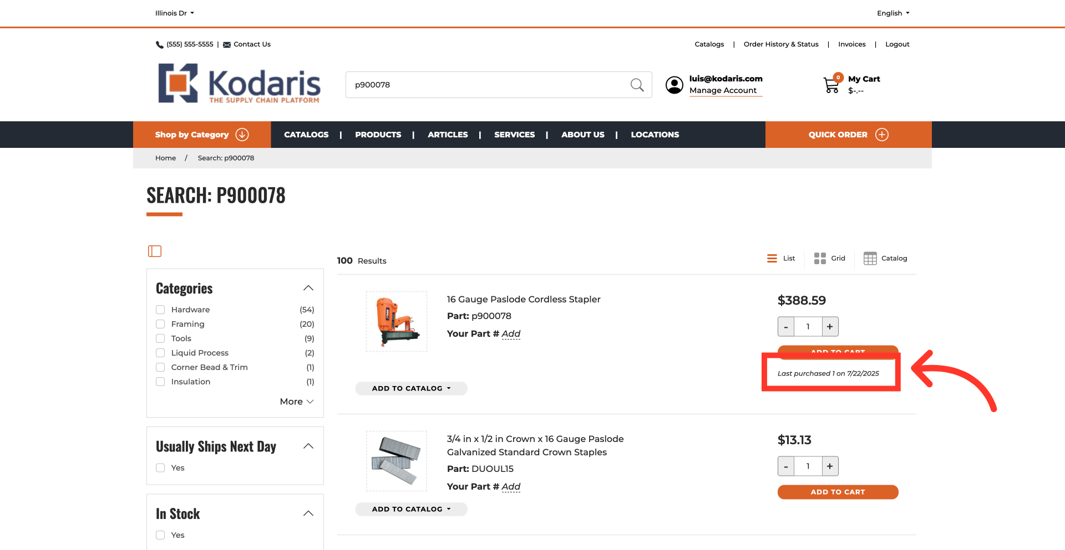Click the Quick Order plus icon
The image size is (1065, 550).
pyautogui.click(x=882, y=135)
